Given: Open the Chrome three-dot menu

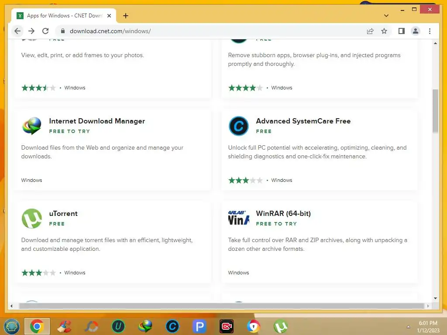Looking at the screenshot, I should click(x=430, y=31).
